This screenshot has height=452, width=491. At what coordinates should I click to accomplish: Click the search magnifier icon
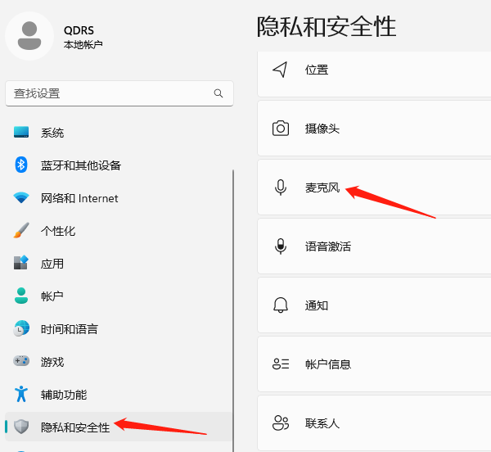pos(218,93)
